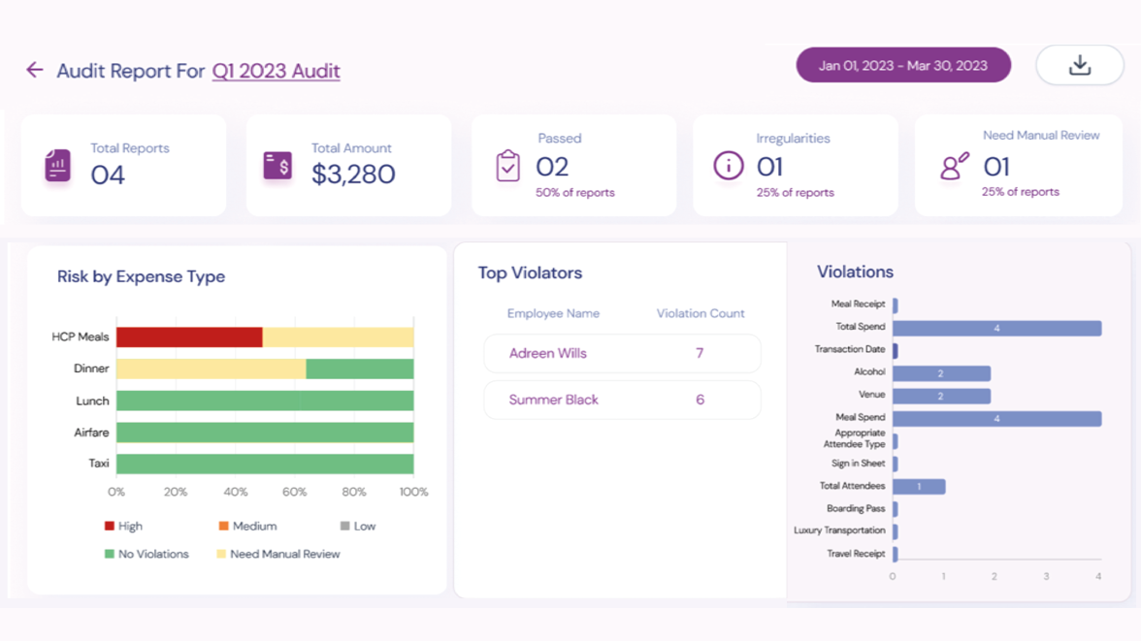The image size is (1141, 641).
Task: Toggle the High risk legend item
Action: (x=123, y=526)
